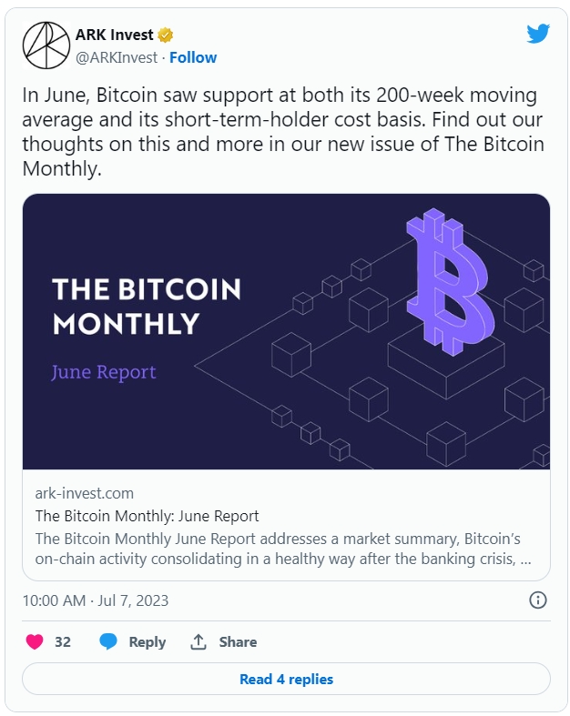Open The Bitcoin Monthly: June Report title
The height and width of the screenshot is (716, 570).
click(148, 516)
